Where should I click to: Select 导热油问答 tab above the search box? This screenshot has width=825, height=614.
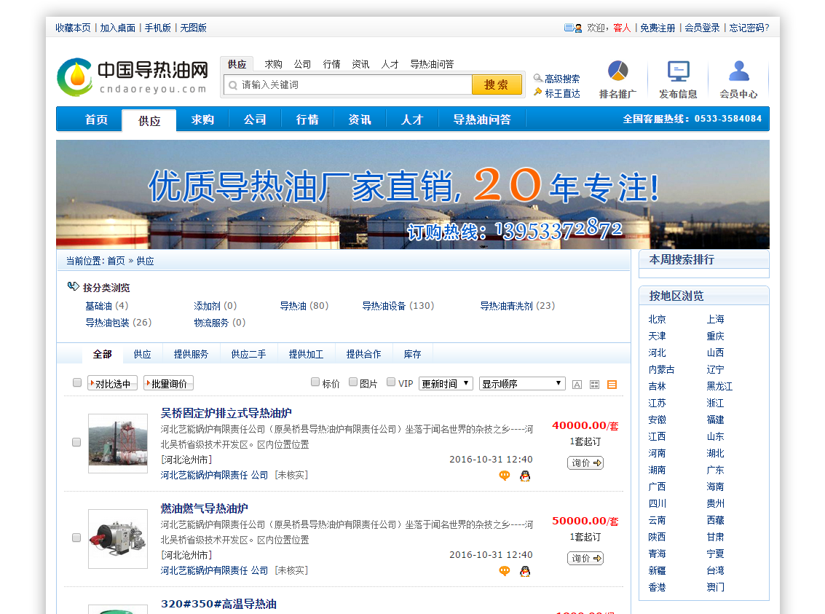[x=432, y=64]
